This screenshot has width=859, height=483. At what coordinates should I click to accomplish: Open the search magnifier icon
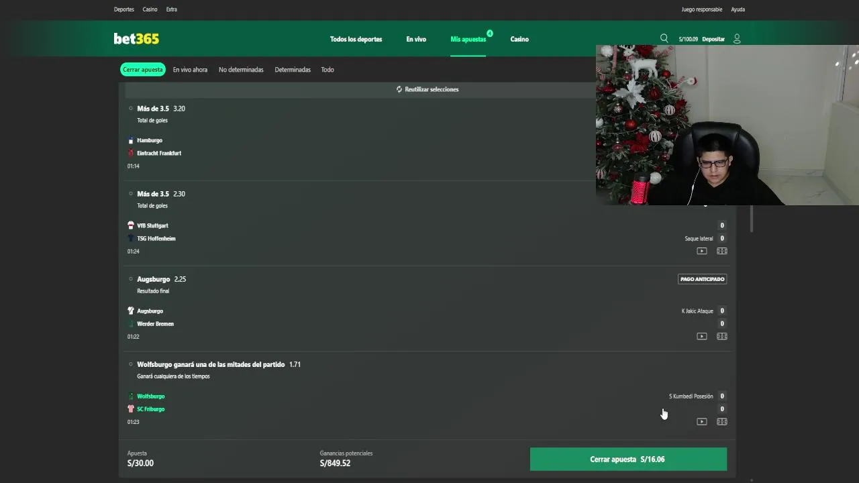tap(664, 38)
